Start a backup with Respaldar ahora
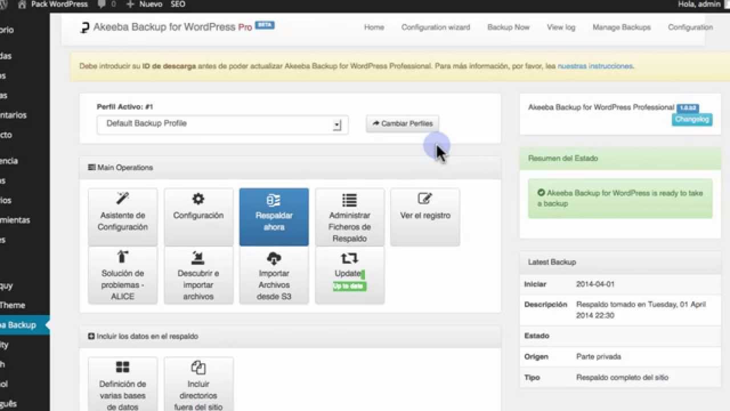 pos(274,217)
